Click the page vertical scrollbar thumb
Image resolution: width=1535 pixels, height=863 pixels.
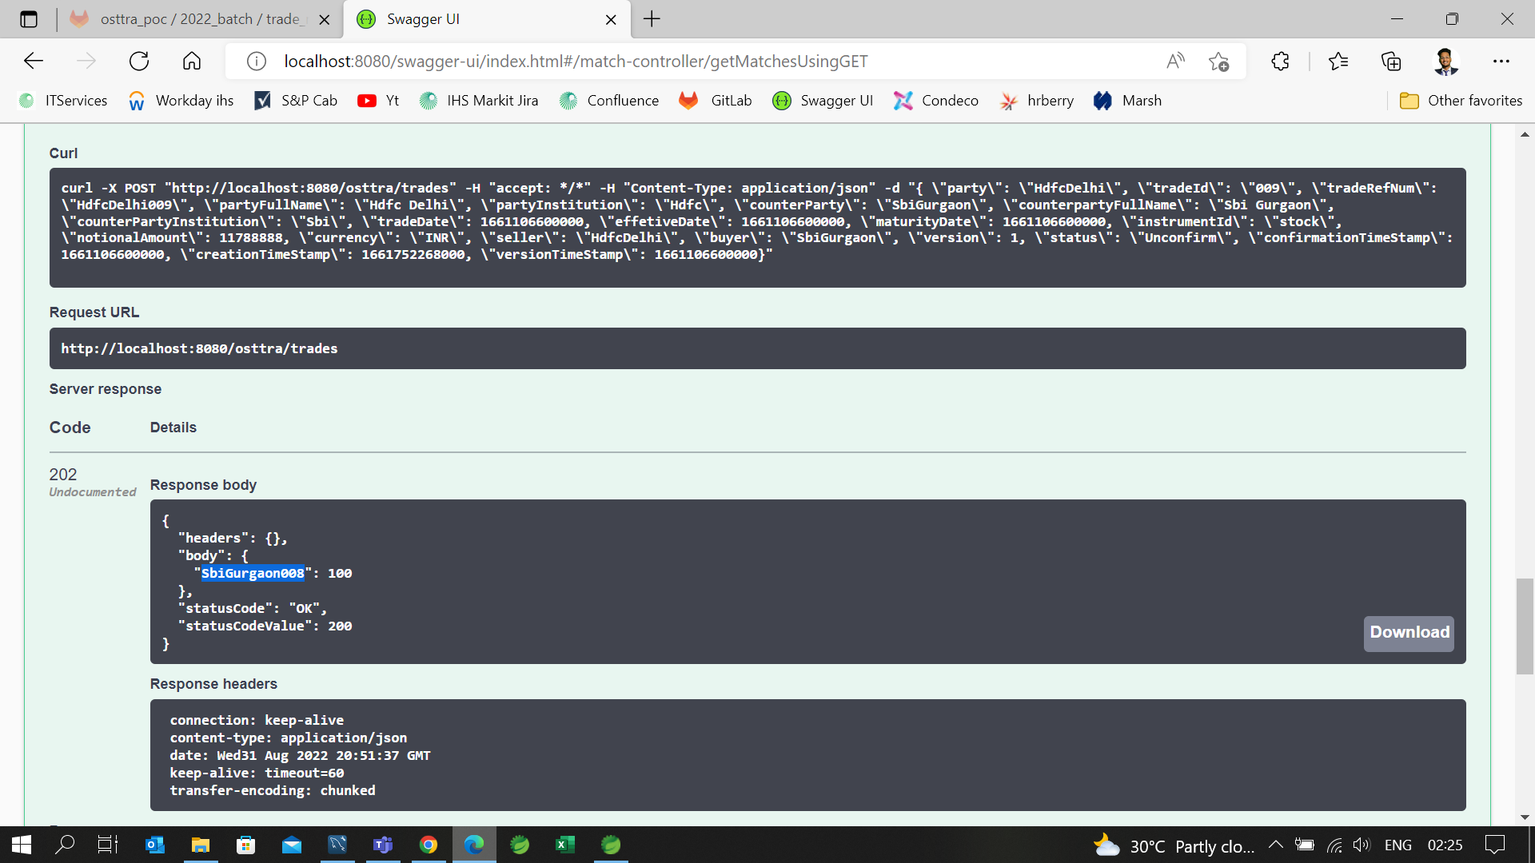pyautogui.click(x=1525, y=626)
